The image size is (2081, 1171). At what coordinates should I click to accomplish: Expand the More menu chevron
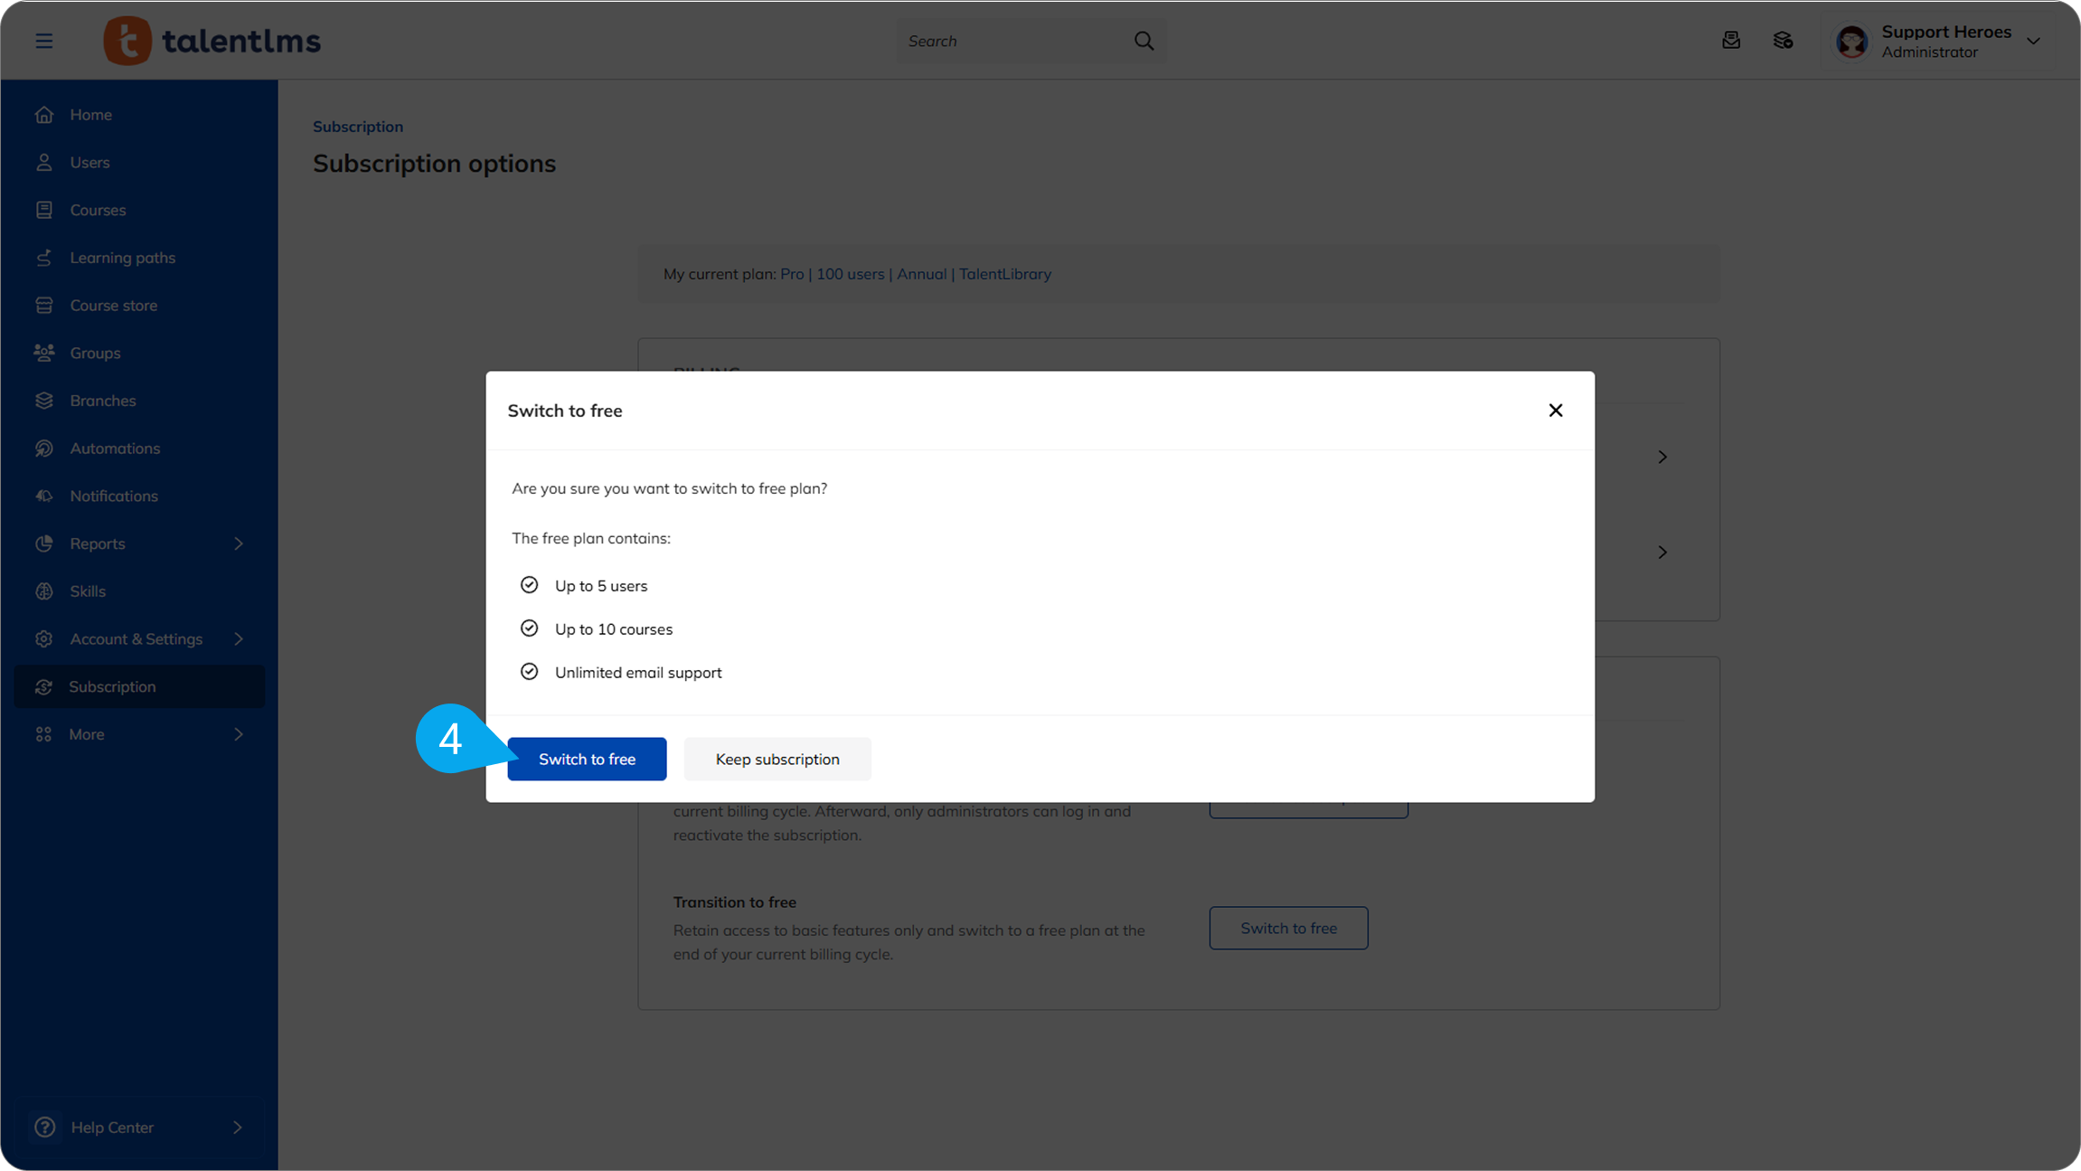(x=239, y=734)
